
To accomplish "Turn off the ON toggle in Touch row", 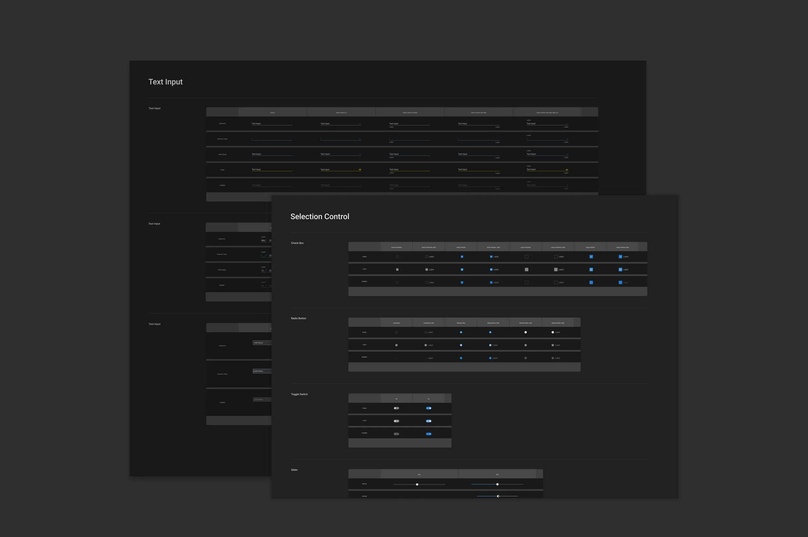I will point(428,421).
